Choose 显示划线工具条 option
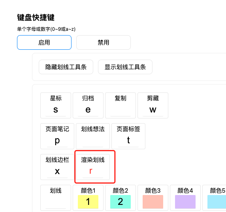The height and width of the screenshot is (212, 226). pyautogui.click(x=125, y=67)
